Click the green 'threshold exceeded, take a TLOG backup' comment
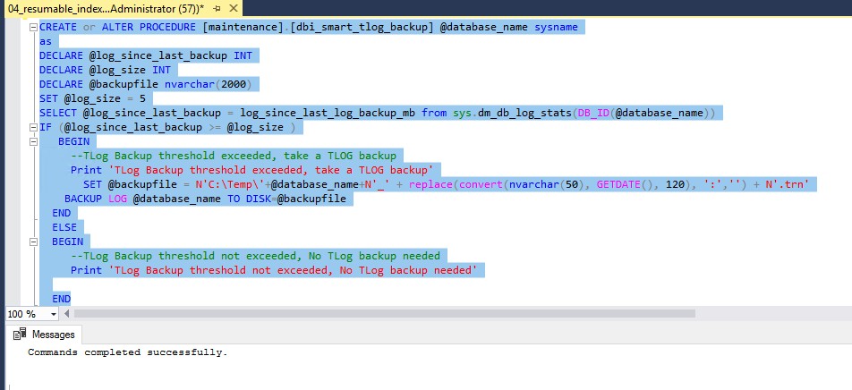The width and height of the screenshot is (852, 390). (233, 156)
